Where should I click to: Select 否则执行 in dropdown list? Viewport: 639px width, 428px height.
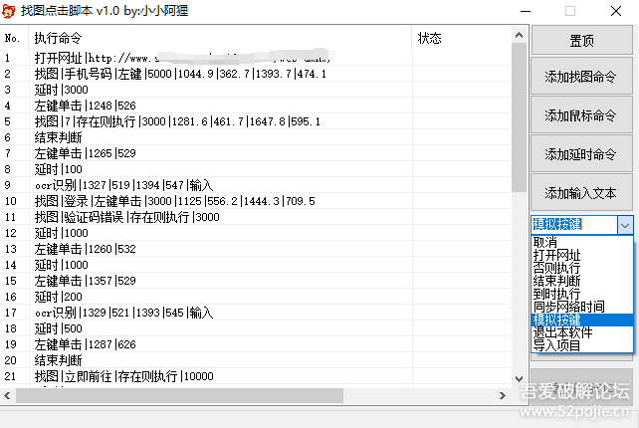click(x=582, y=268)
